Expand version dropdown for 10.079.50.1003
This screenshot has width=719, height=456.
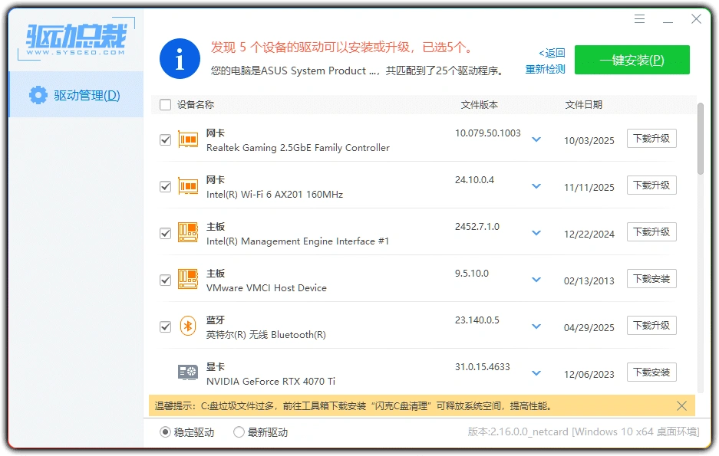[536, 139]
